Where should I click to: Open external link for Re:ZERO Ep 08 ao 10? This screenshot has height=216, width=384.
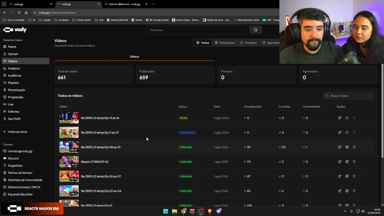point(340,147)
